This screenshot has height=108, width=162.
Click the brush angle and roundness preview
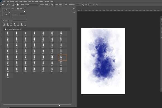6,12
